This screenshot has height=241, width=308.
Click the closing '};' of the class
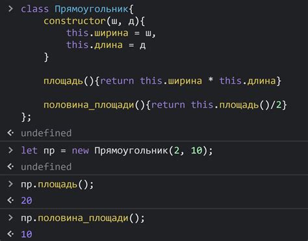(27, 117)
